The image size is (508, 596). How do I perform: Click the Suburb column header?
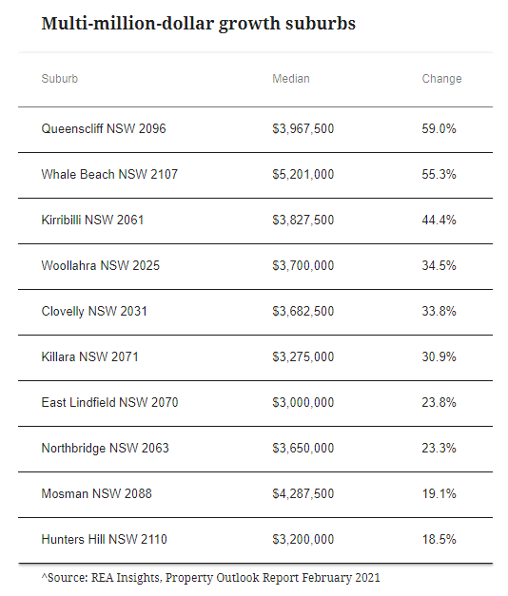59,79
